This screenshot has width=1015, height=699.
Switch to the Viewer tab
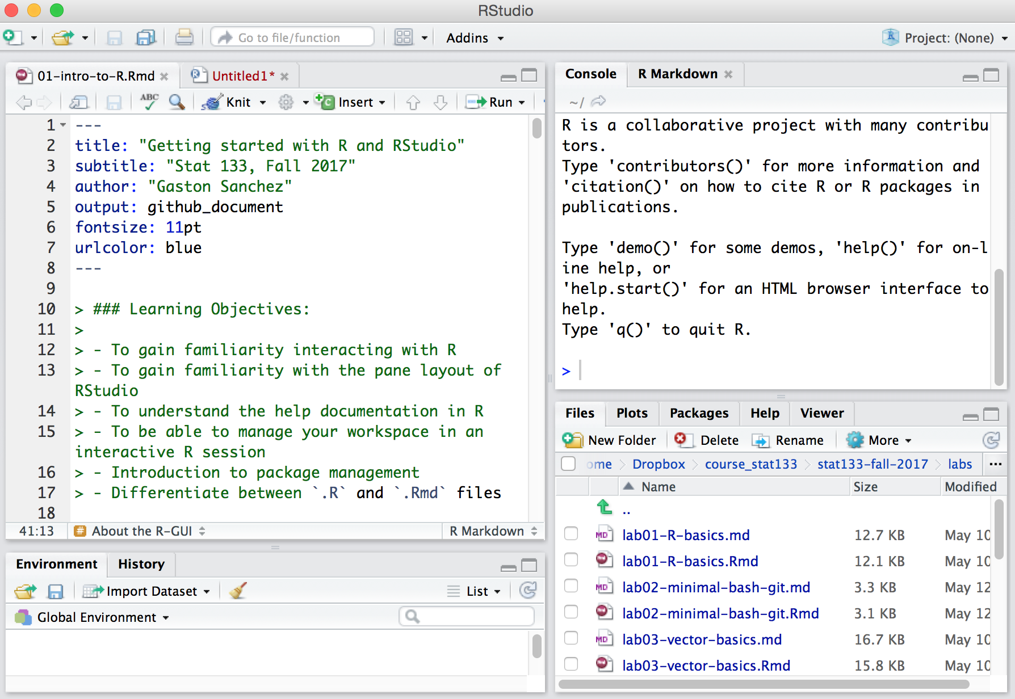point(821,413)
